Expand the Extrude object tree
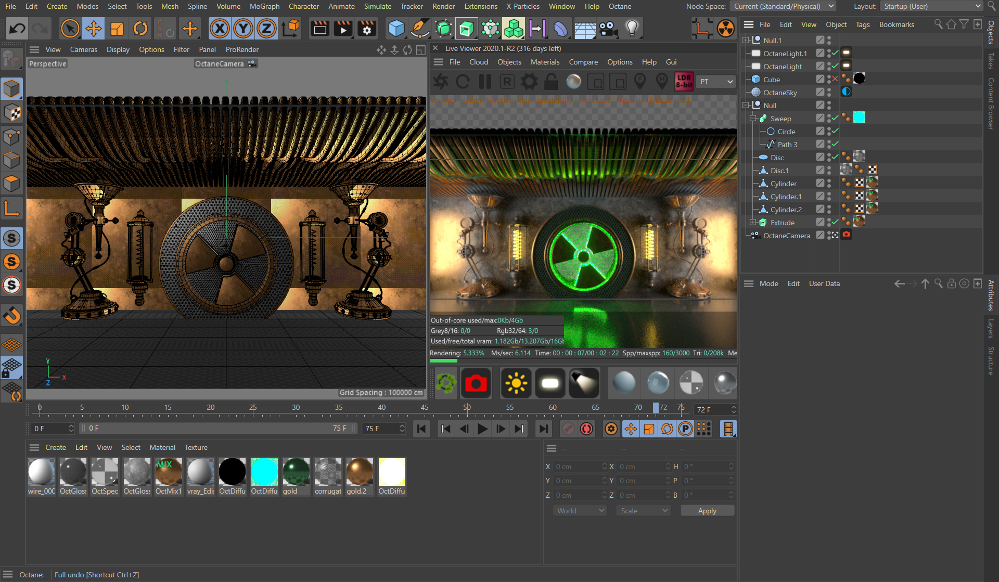This screenshot has width=999, height=582. (753, 222)
